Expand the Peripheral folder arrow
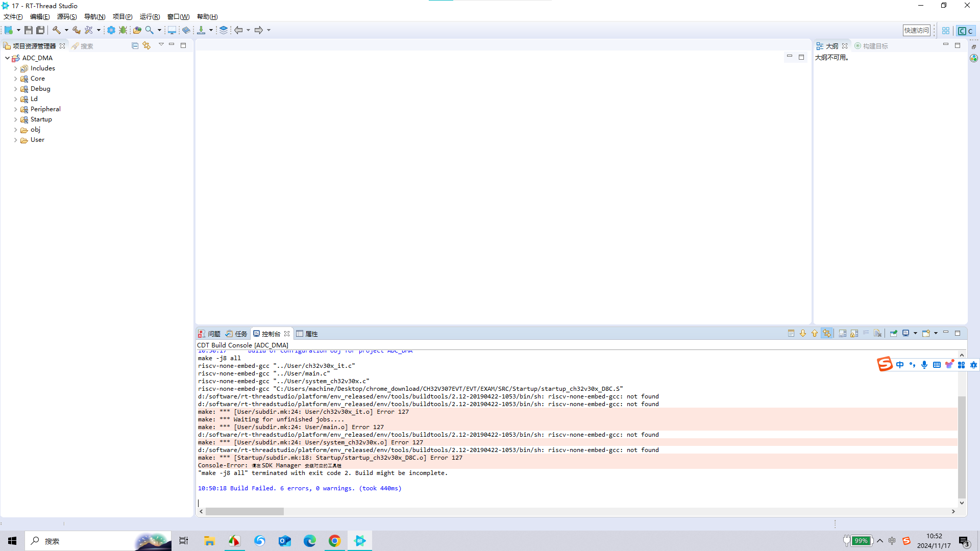The image size is (980, 551). pyautogui.click(x=16, y=109)
